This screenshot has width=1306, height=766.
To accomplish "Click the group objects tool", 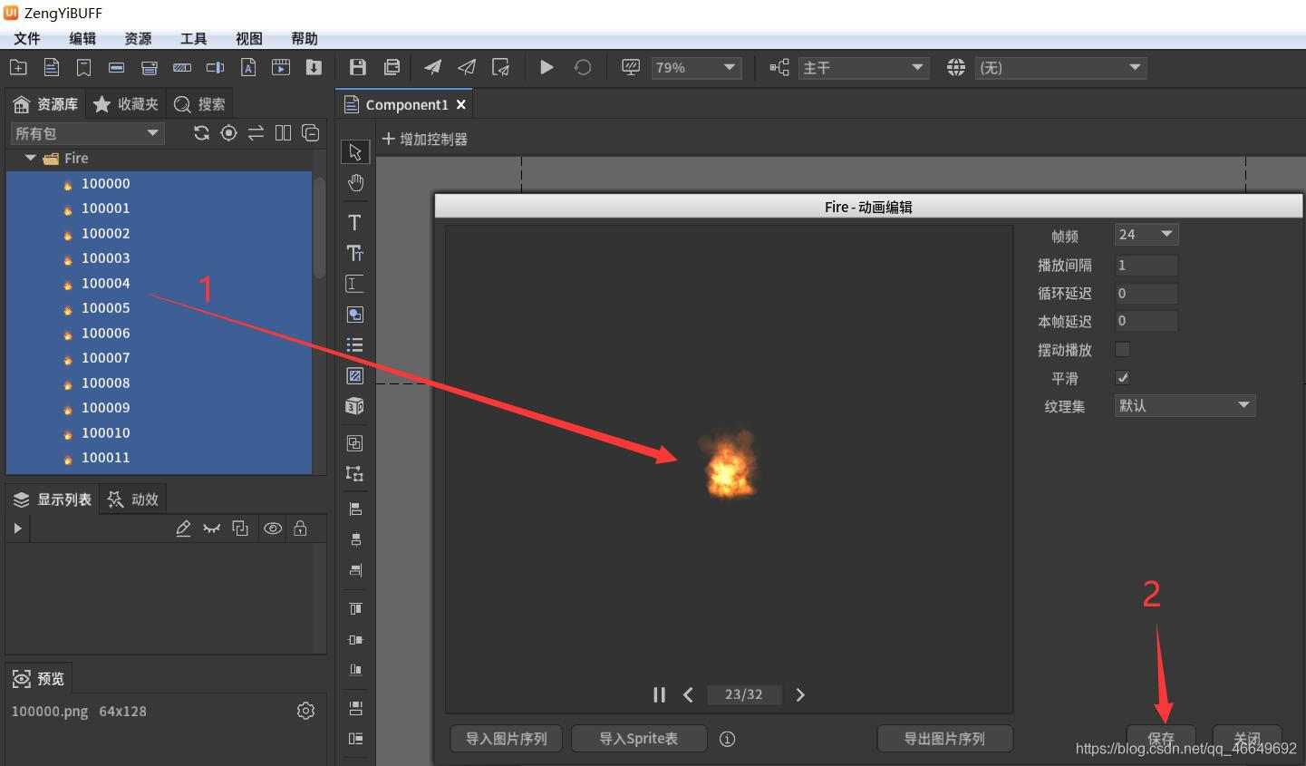I will tap(355, 443).
